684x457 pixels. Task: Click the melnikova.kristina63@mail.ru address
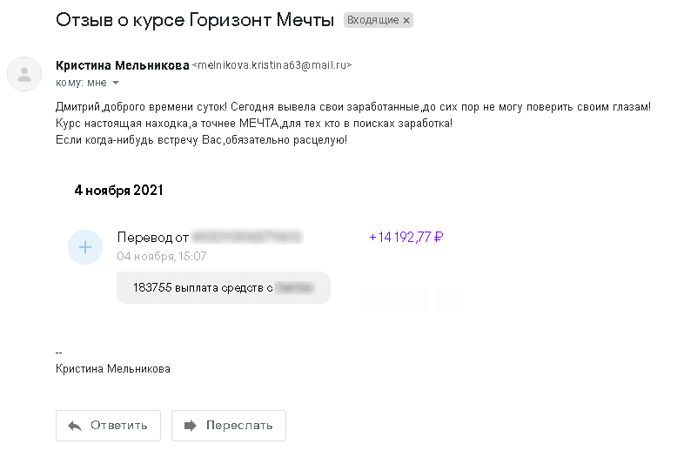272,65
